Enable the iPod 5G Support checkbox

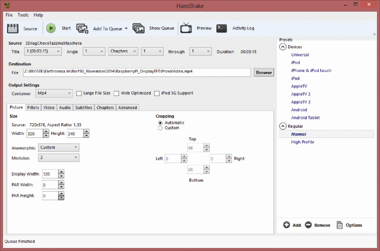pos(157,93)
